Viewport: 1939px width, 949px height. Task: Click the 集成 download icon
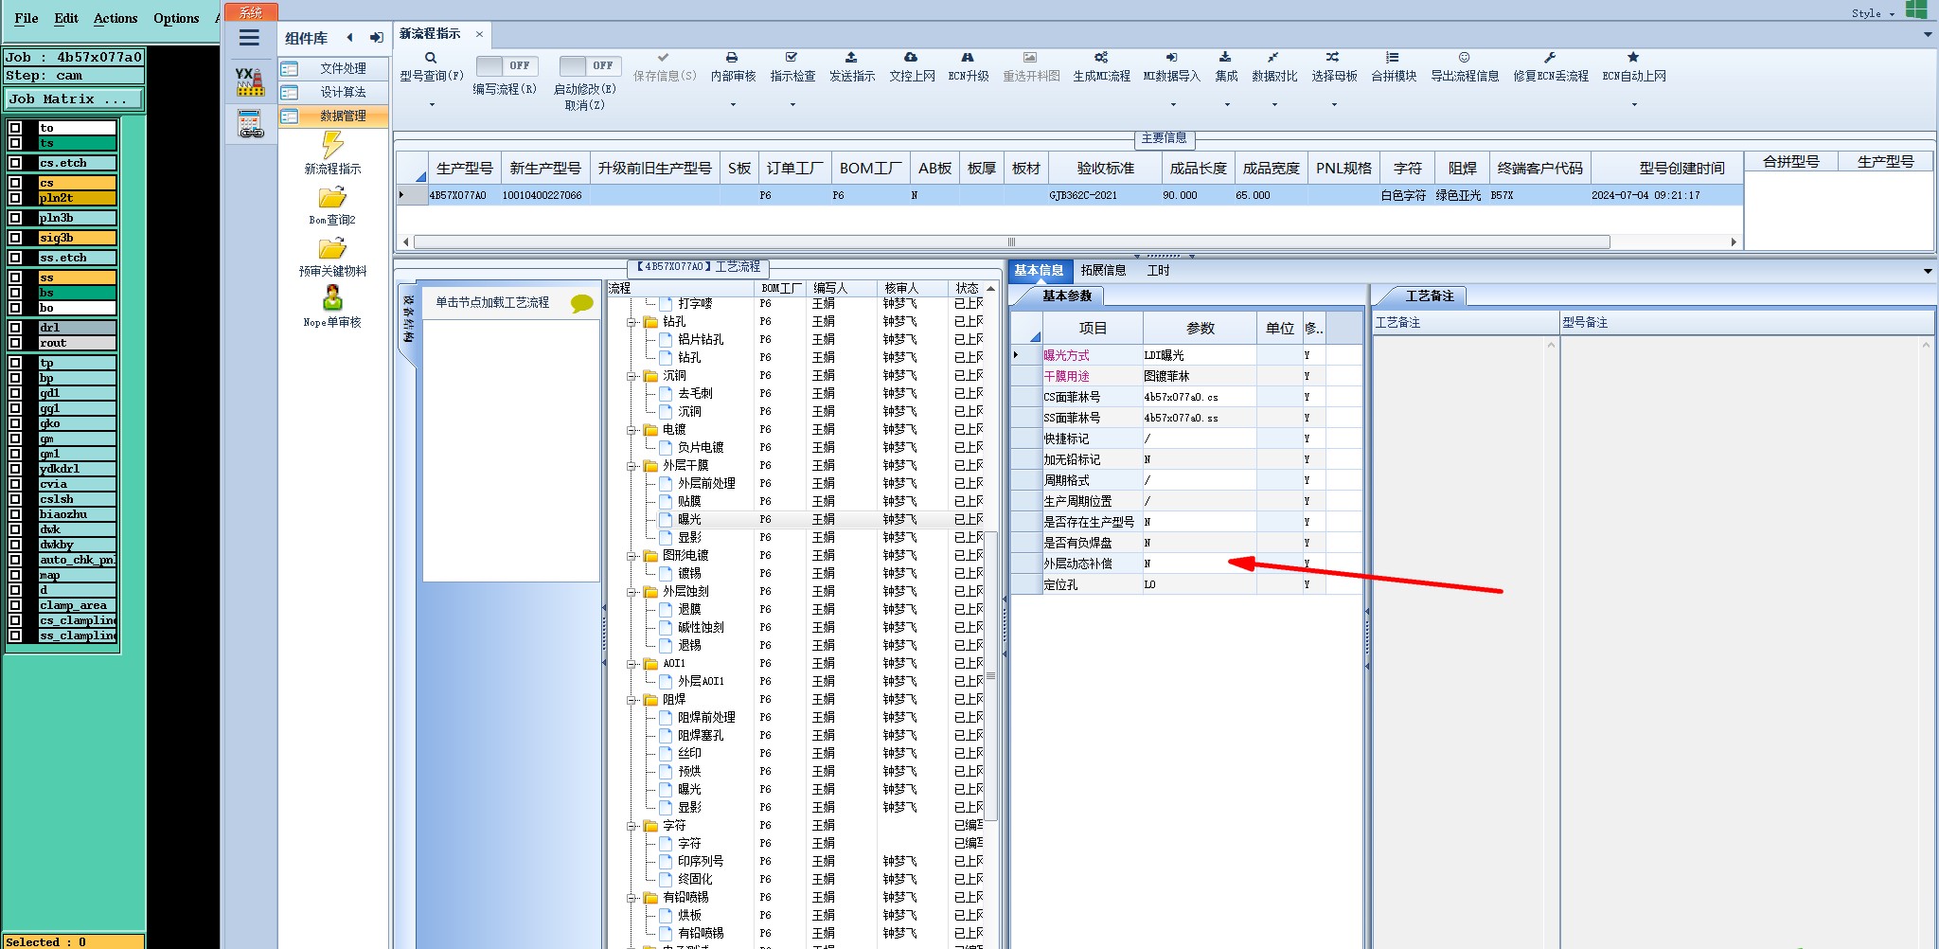pos(1225,58)
